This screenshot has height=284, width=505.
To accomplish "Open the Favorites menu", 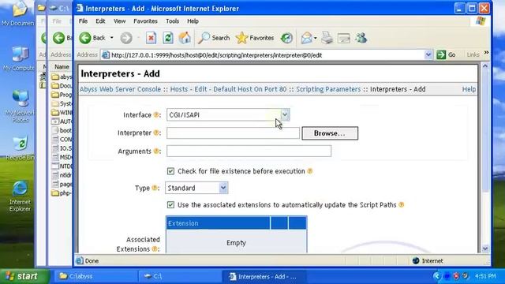I will click(x=145, y=21).
